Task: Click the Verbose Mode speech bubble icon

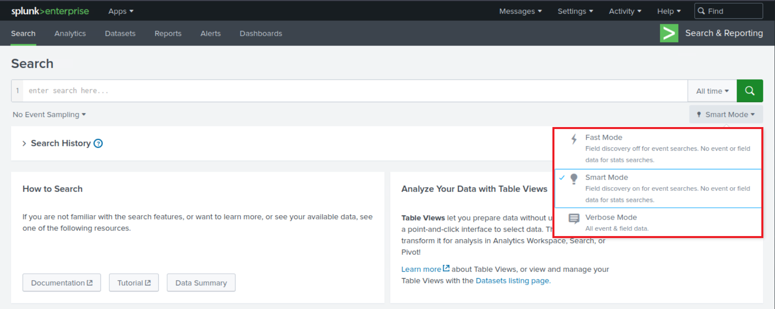Action: pos(574,218)
